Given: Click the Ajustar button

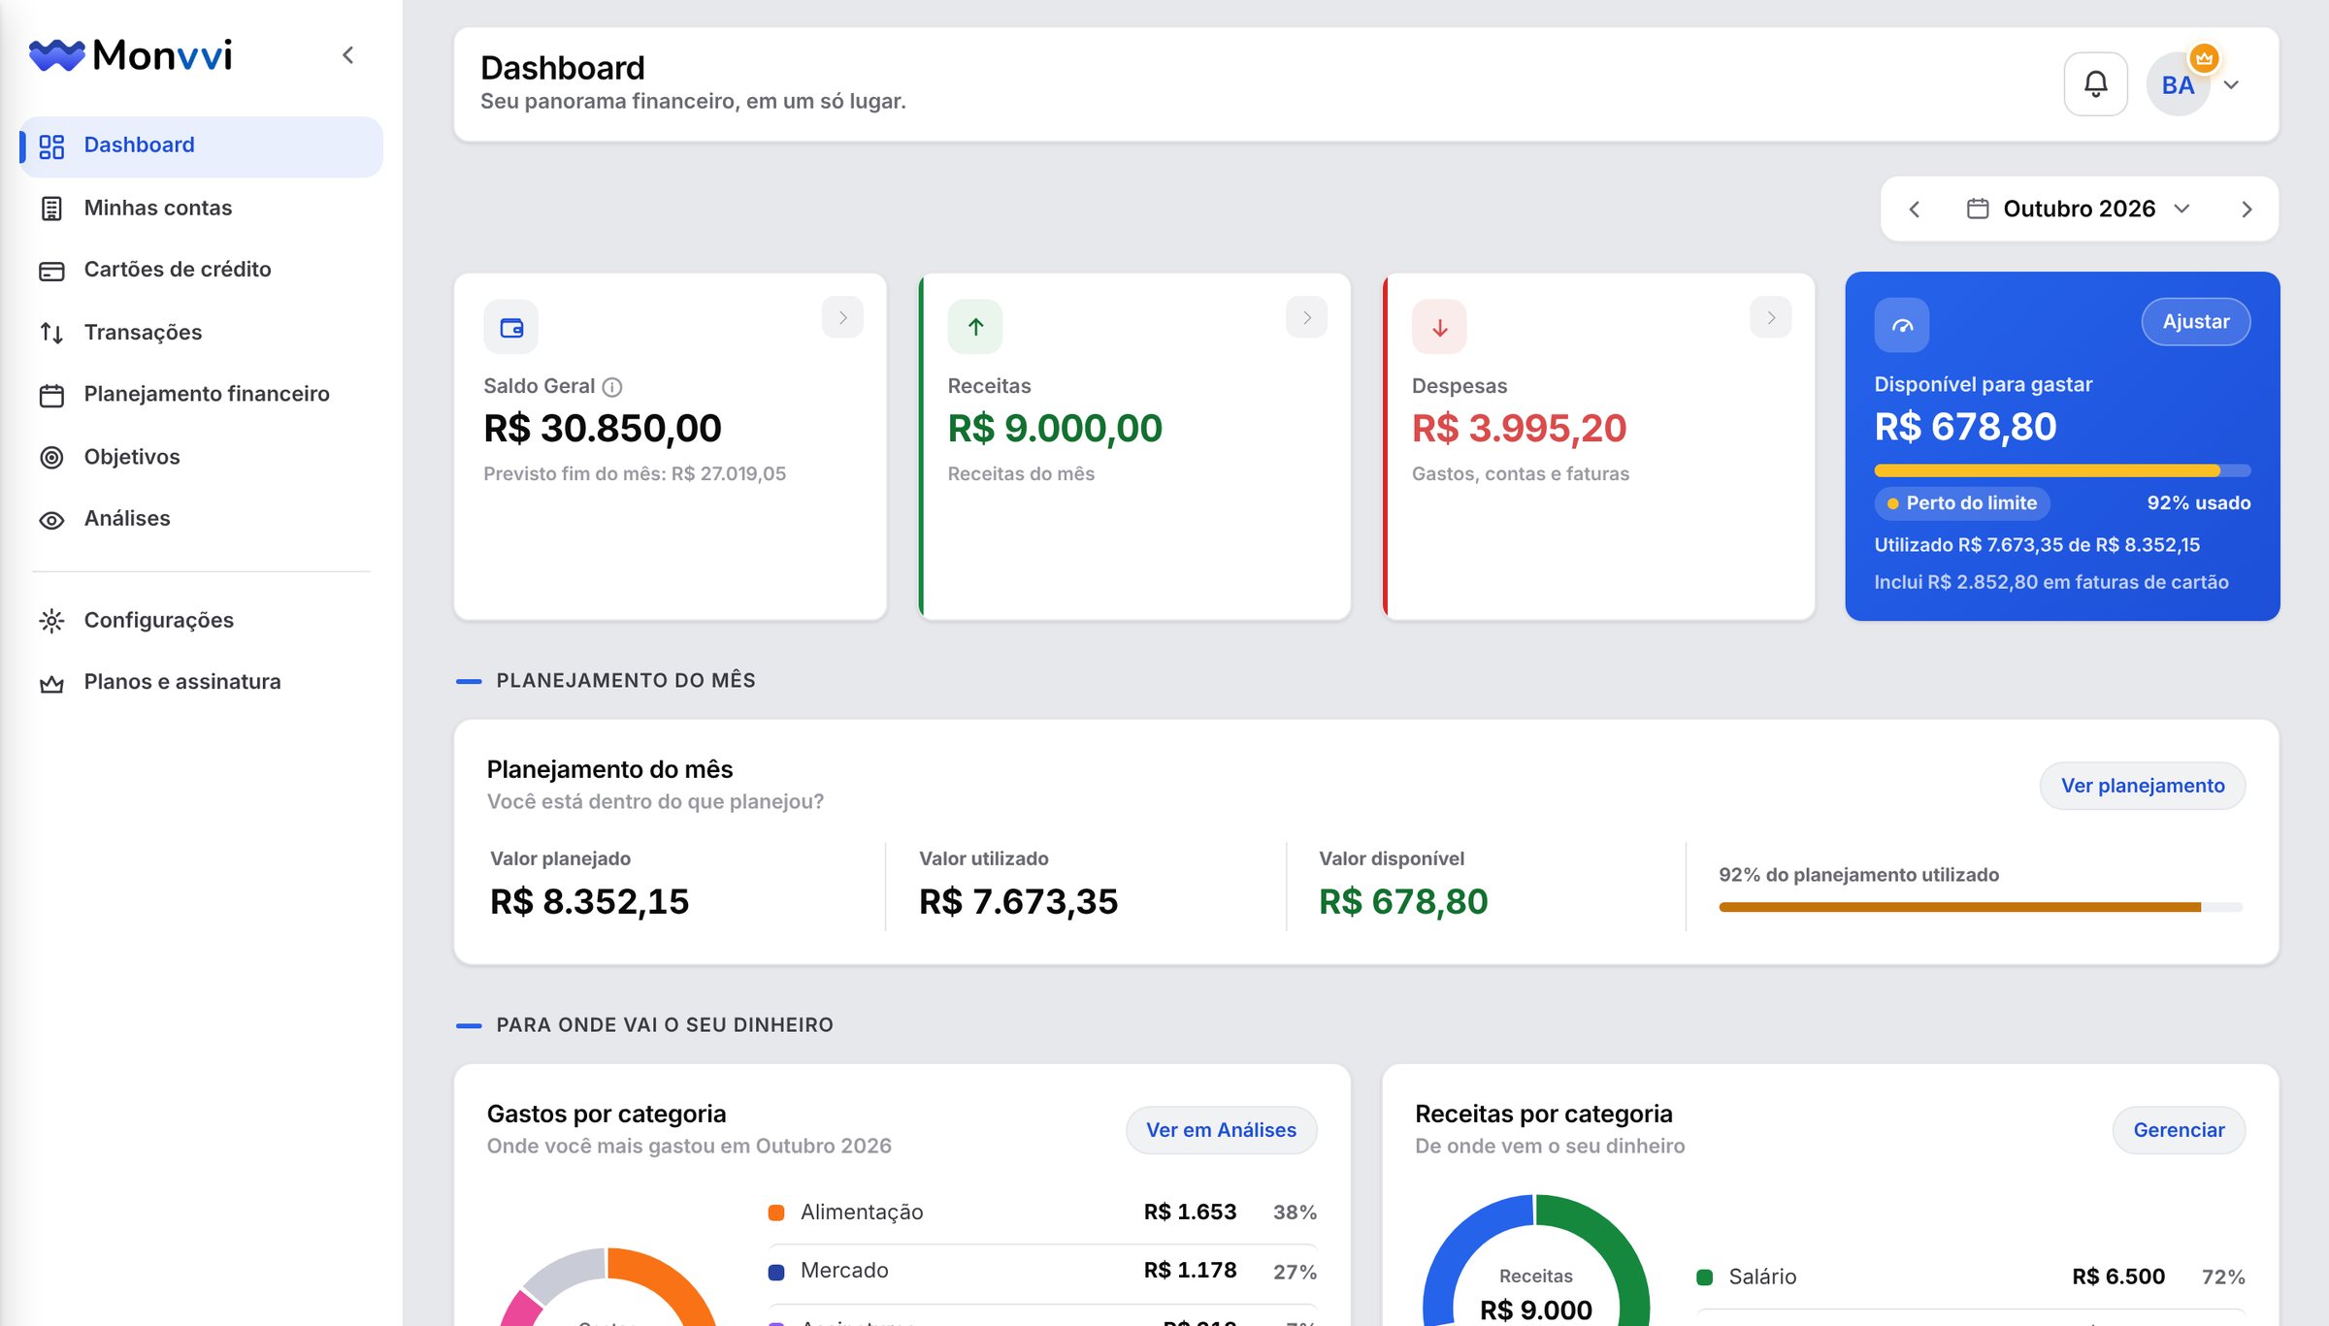Looking at the screenshot, I should [2196, 321].
